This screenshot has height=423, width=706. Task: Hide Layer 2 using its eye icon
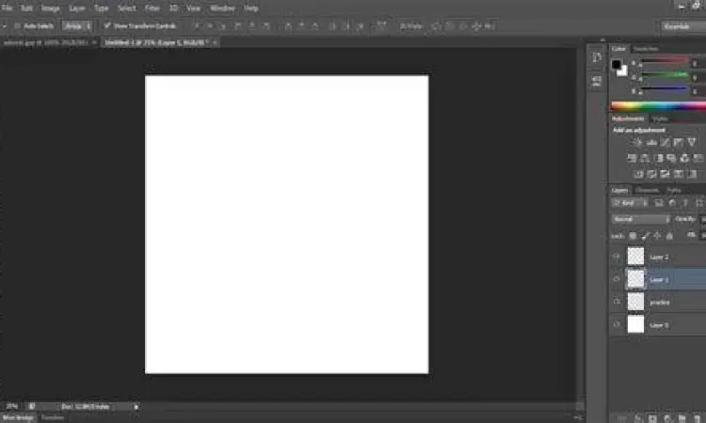coord(617,256)
